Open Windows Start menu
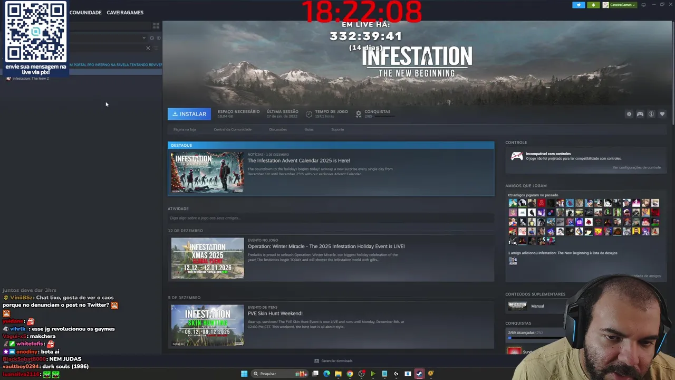Viewport: 675px width, 380px height. [244, 374]
